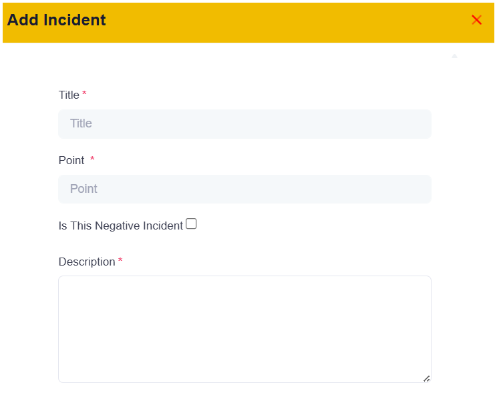This screenshot has height=399, width=497.
Task: Select the Point placeholder text
Action: pos(84,189)
